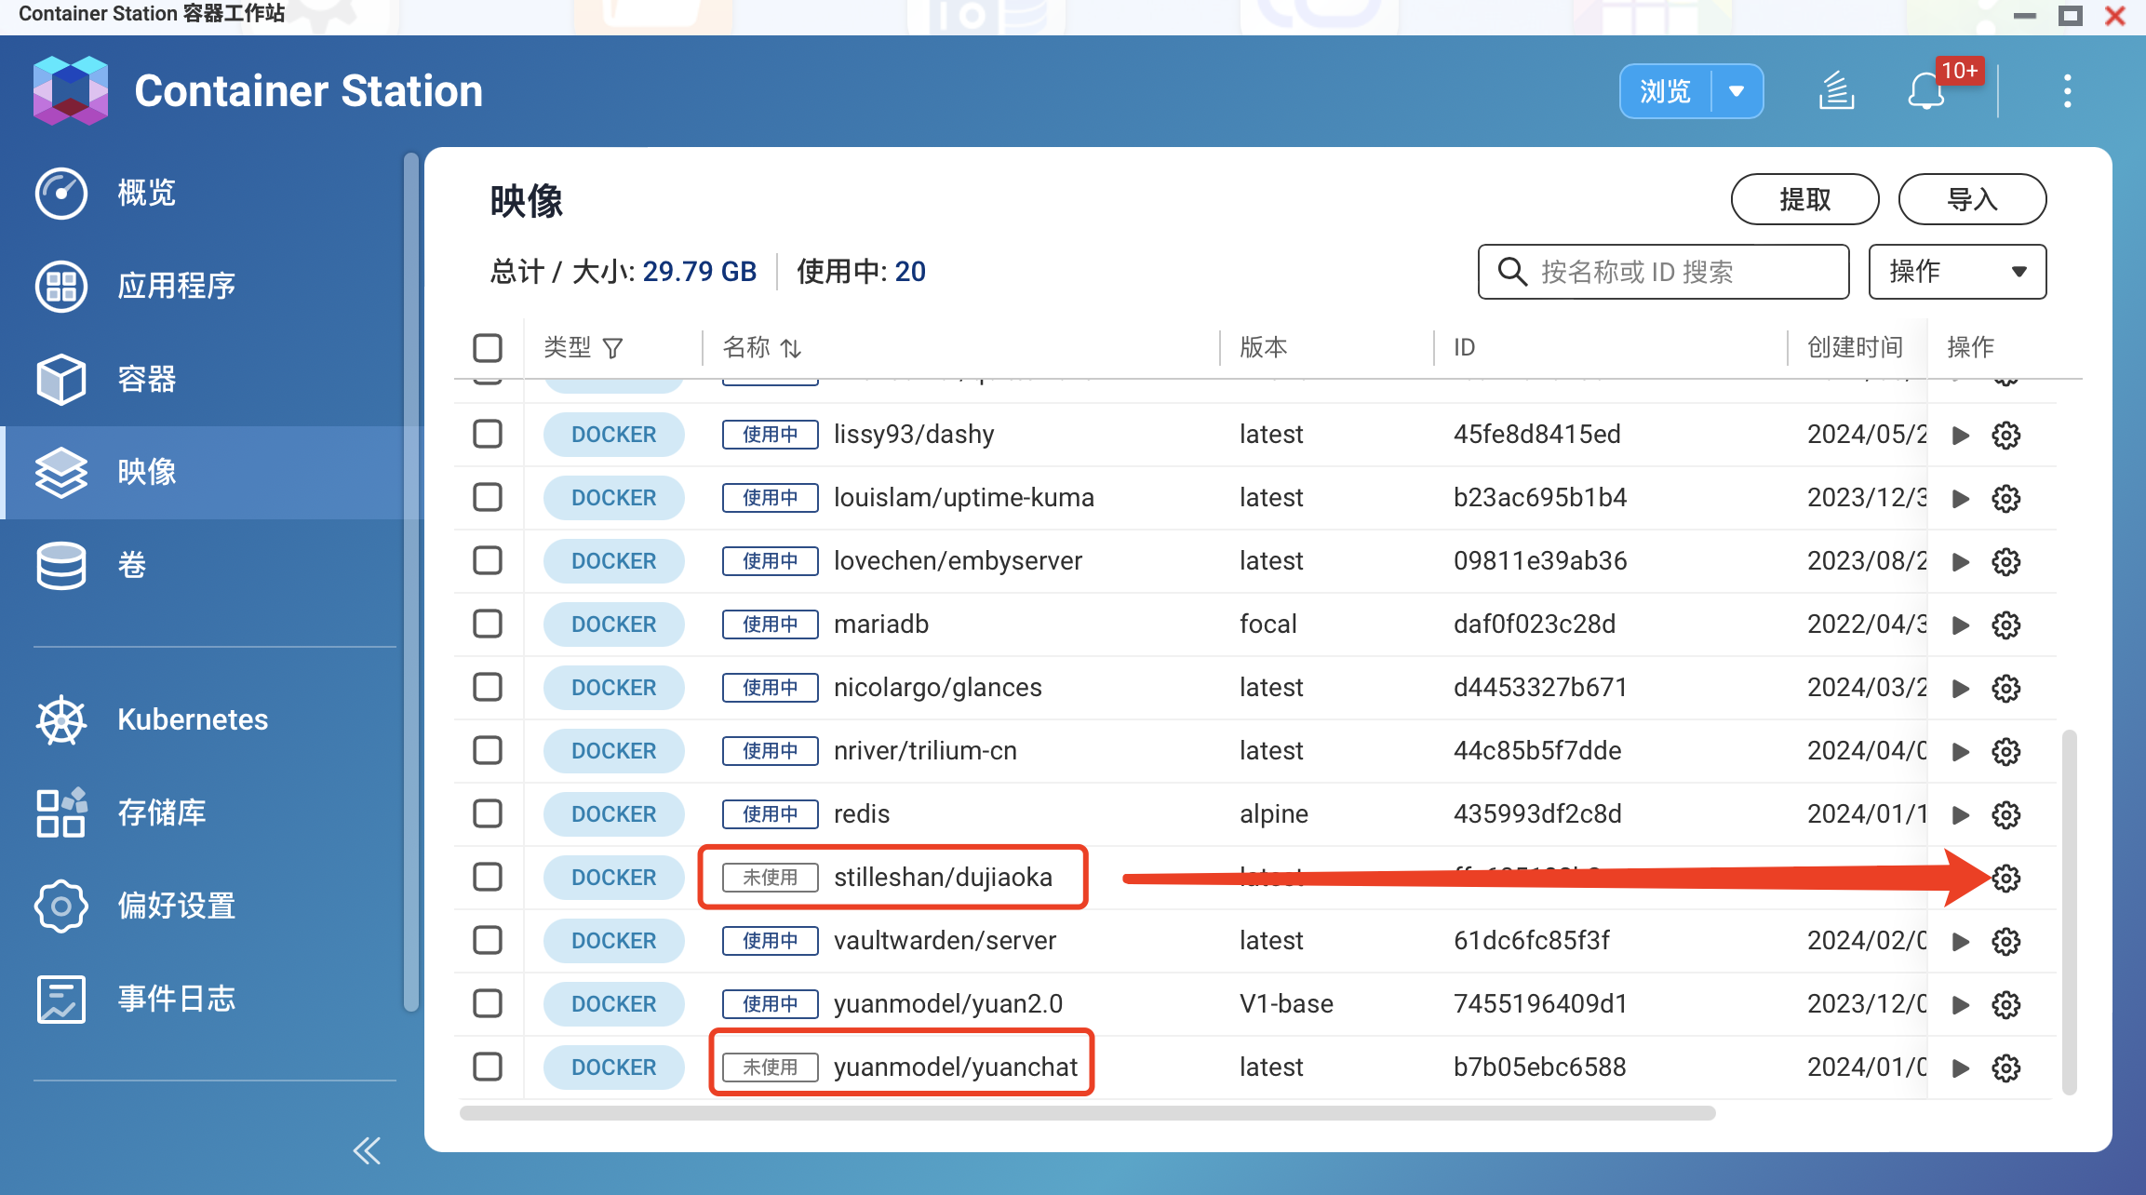Open the 操作 actions dropdown
Viewport: 2146px width, 1195px height.
tap(1957, 272)
